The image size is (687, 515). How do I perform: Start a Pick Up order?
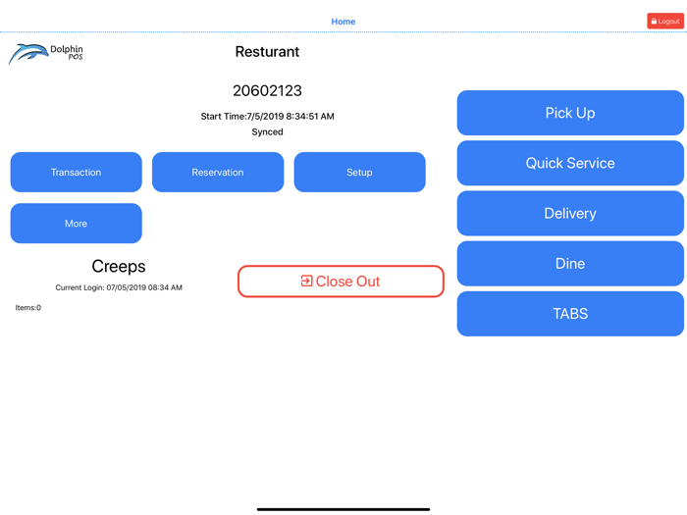570,113
